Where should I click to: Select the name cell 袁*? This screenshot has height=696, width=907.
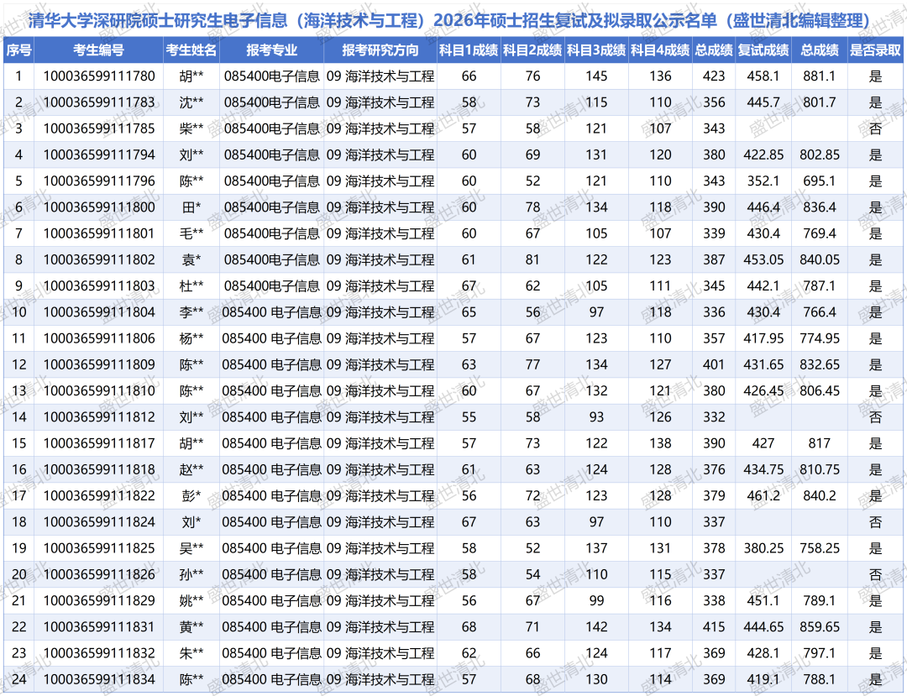pyautogui.click(x=191, y=260)
